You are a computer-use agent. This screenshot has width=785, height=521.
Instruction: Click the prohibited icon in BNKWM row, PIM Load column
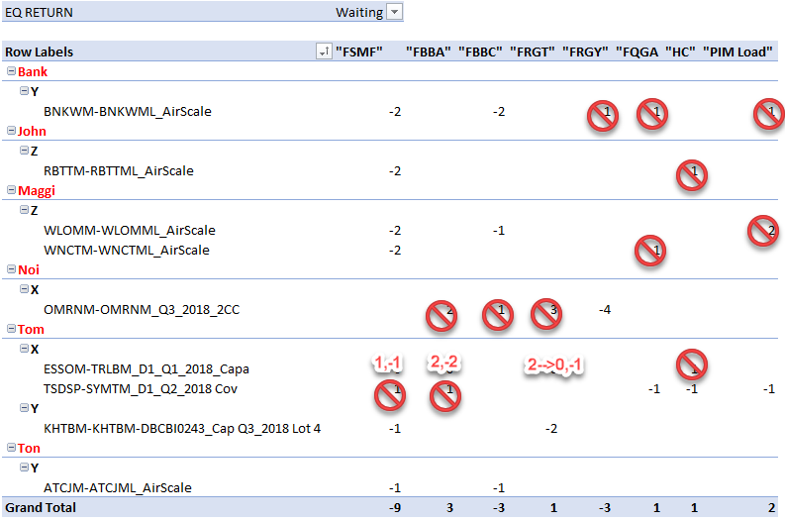click(x=768, y=114)
